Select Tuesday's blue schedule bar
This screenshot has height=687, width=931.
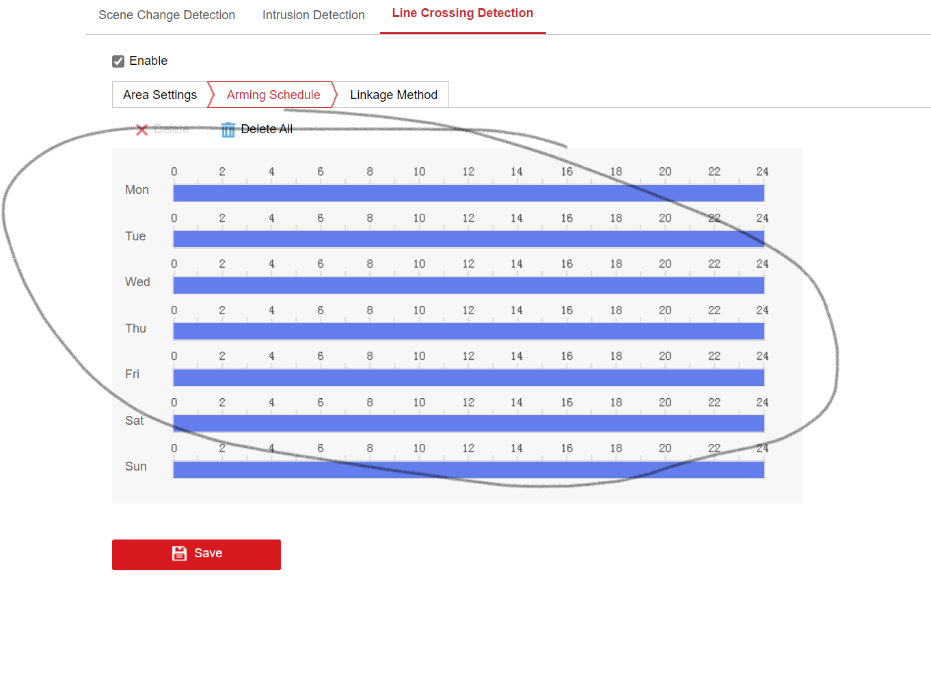[468, 239]
